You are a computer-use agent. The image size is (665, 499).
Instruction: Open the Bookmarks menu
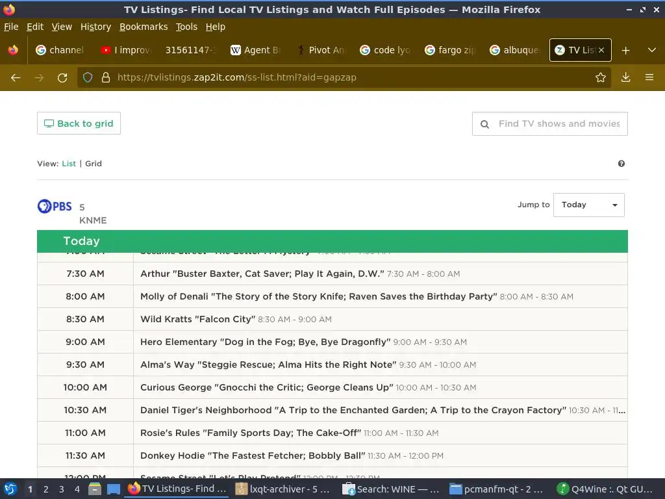[144, 27]
